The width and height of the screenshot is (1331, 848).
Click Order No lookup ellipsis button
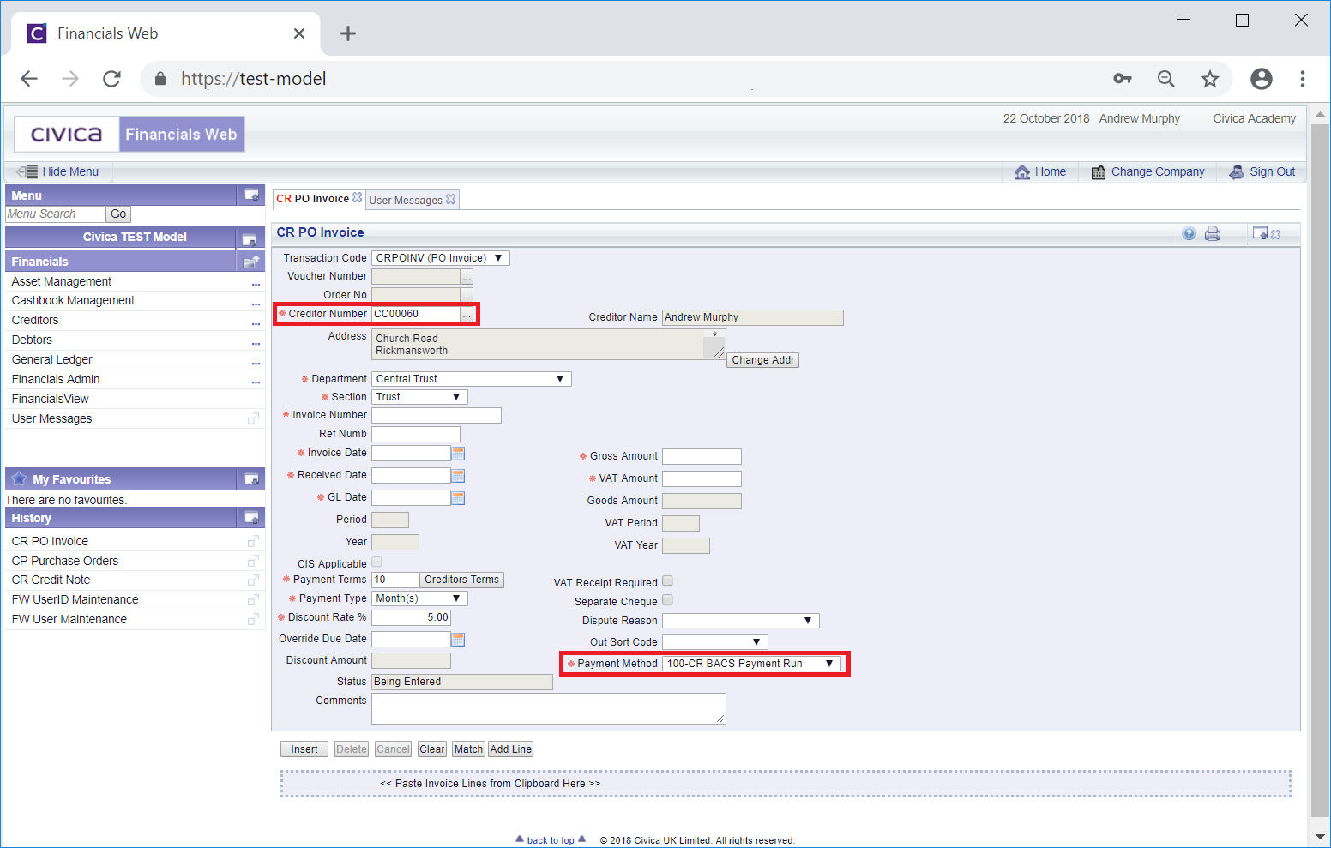point(467,296)
